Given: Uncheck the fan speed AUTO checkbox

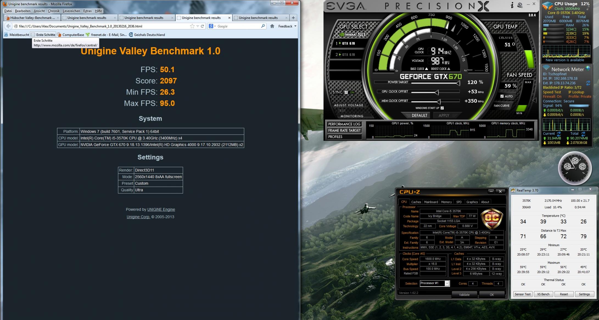Looking at the screenshot, I should pos(502,96).
